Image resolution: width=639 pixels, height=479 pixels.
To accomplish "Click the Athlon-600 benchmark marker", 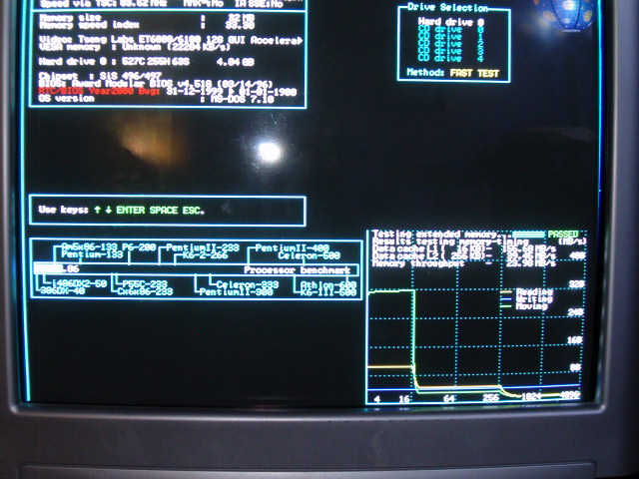I will 328,284.
